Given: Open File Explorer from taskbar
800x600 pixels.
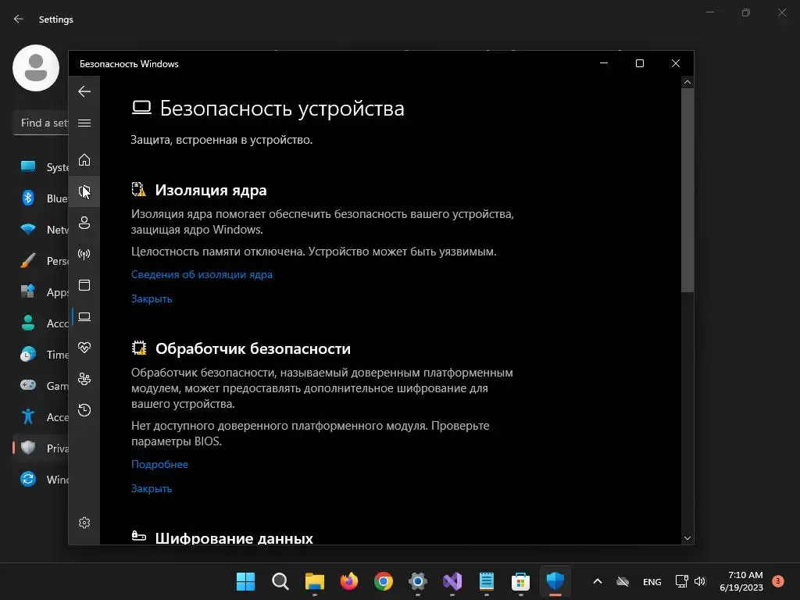Looking at the screenshot, I should click(315, 581).
